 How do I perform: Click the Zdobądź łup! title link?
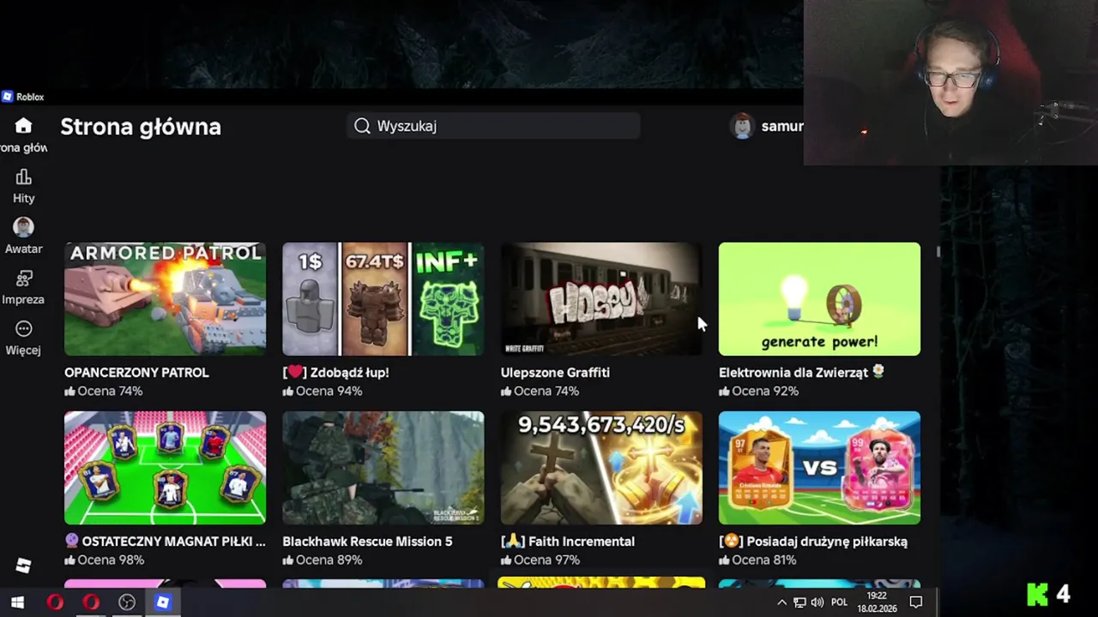335,373
